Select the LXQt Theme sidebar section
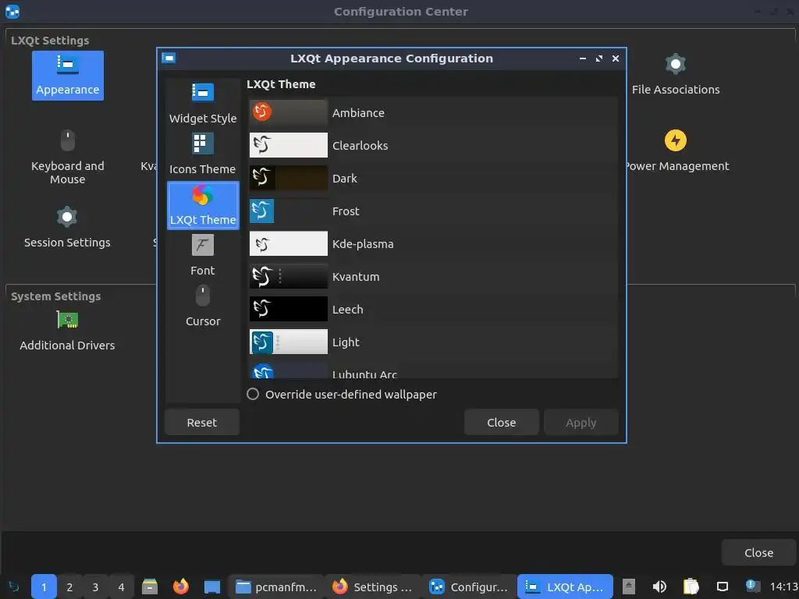Image resolution: width=799 pixels, height=599 pixels. click(203, 205)
